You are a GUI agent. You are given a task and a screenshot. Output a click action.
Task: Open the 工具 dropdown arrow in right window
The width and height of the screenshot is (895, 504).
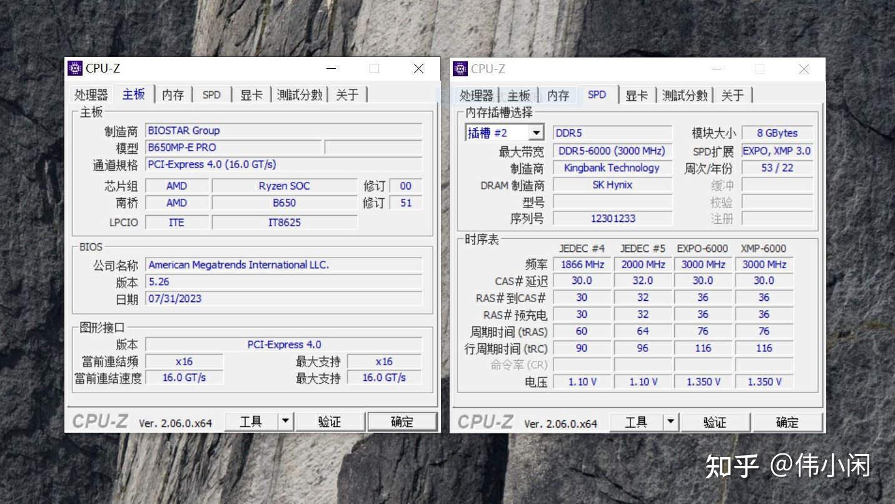[x=672, y=422]
